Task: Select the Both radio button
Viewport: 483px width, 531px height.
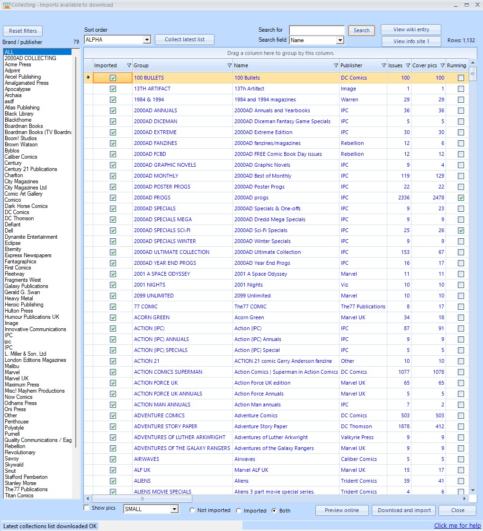Action: (x=274, y=510)
